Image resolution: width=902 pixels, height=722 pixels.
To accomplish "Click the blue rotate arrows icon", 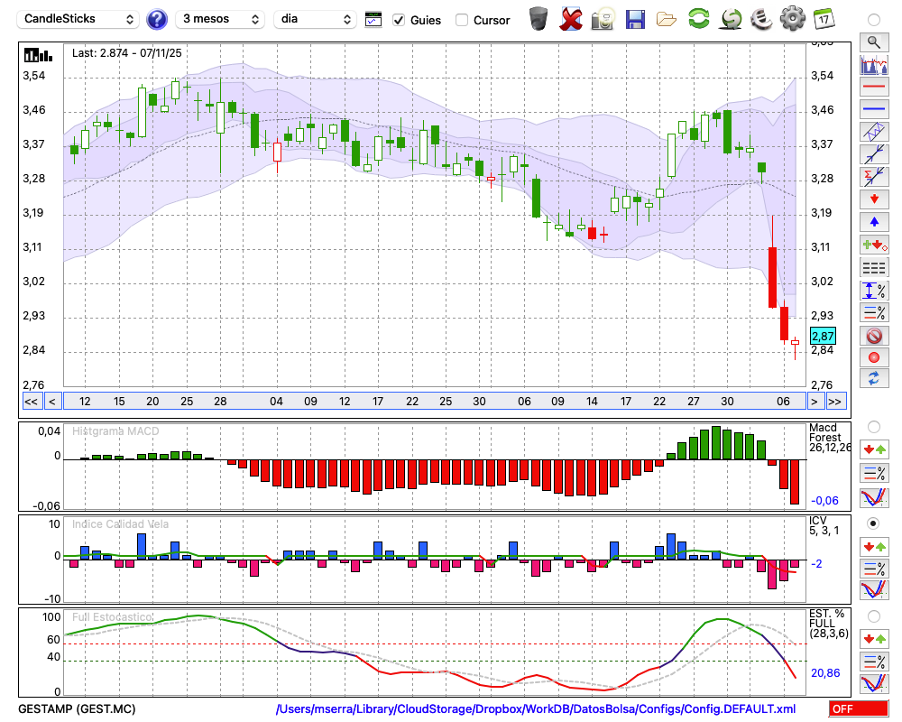I will point(874,378).
